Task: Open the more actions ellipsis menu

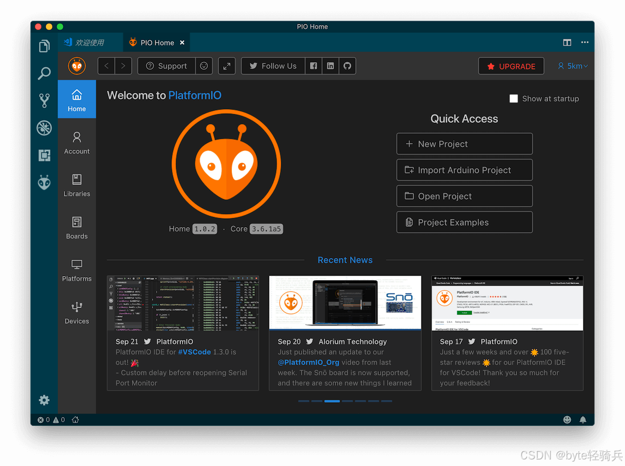Action: tap(585, 42)
